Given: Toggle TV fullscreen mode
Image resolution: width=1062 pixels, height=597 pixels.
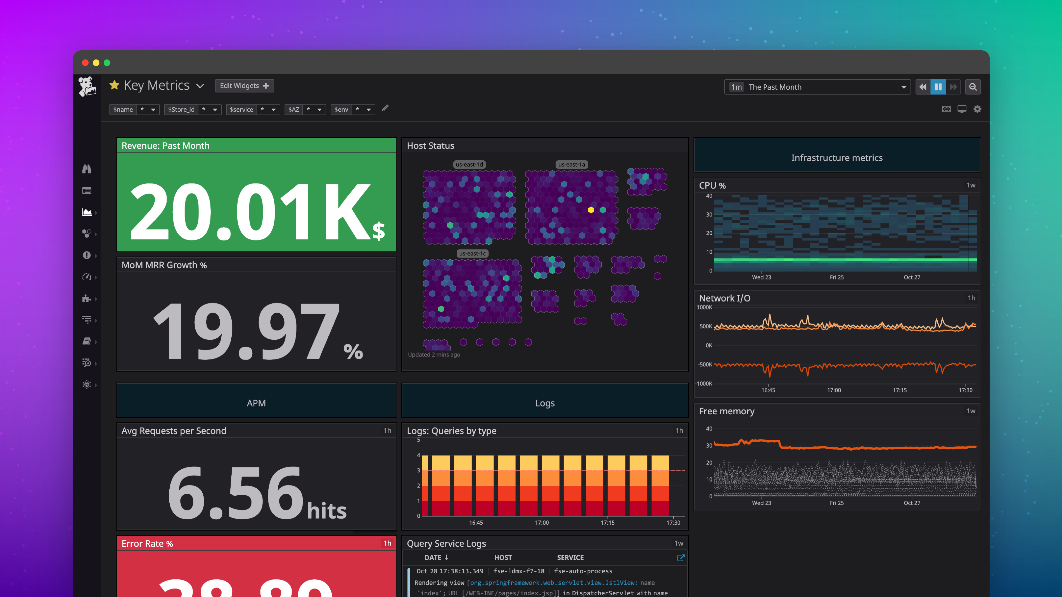Looking at the screenshot, I should (962, 109).
